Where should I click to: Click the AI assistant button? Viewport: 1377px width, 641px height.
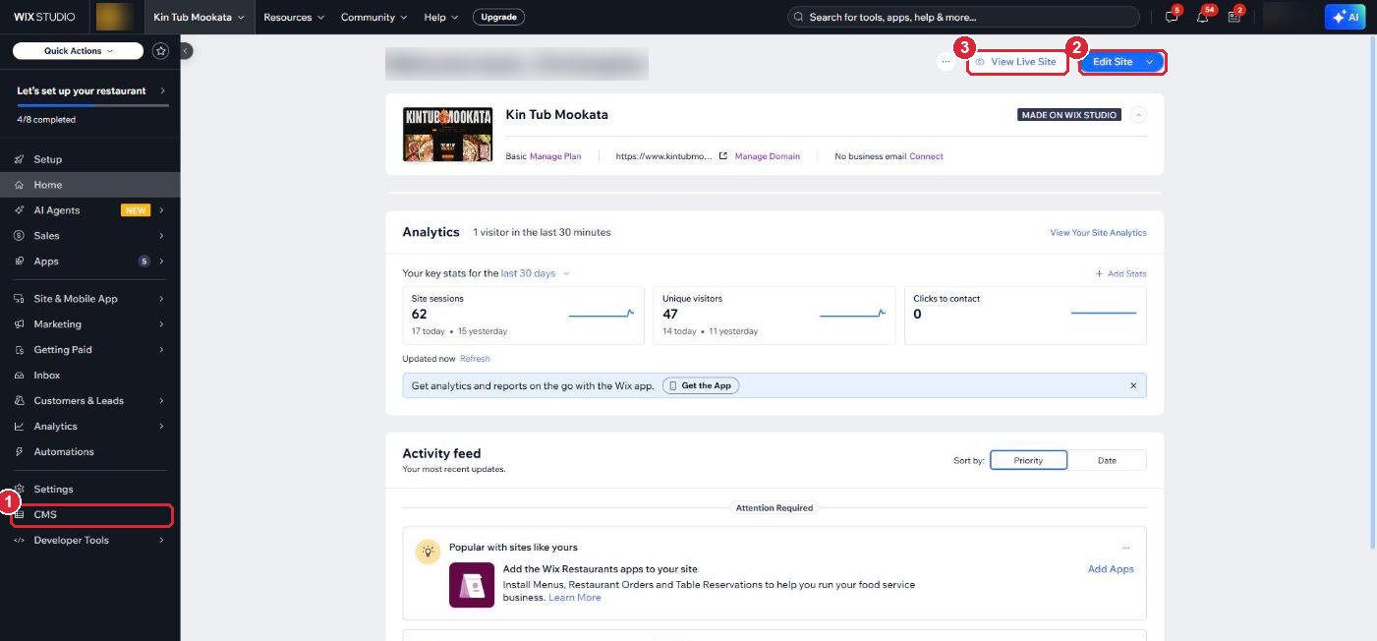1346,17
